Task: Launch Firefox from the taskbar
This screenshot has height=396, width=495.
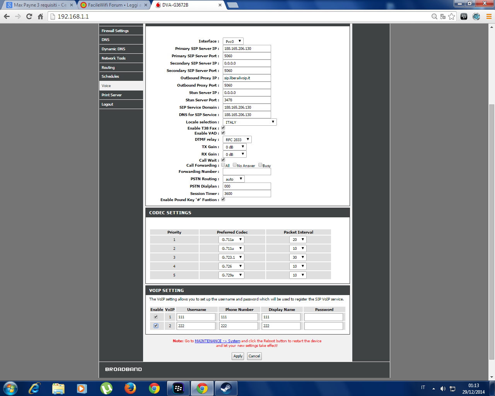Action: 130,388
